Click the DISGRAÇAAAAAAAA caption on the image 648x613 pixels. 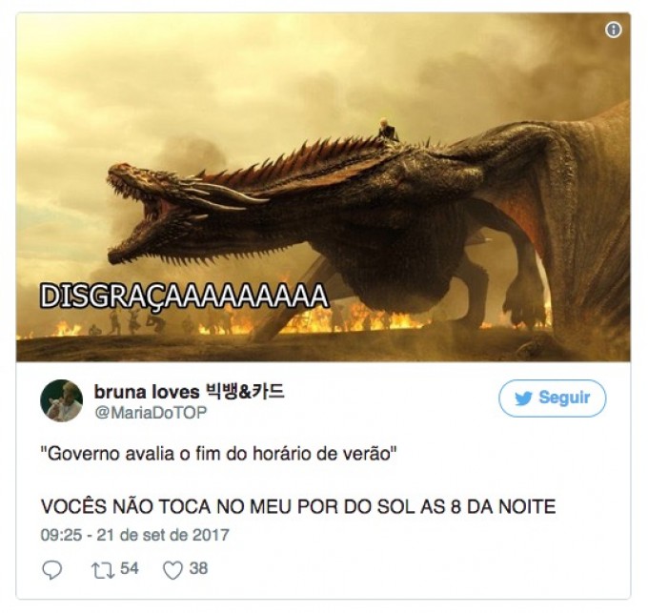tap(184, 296)
